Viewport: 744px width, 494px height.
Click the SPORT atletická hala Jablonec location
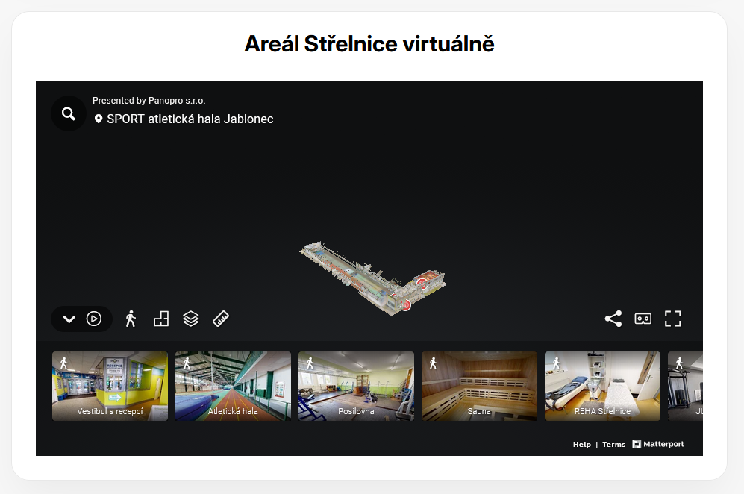[190, 119]
